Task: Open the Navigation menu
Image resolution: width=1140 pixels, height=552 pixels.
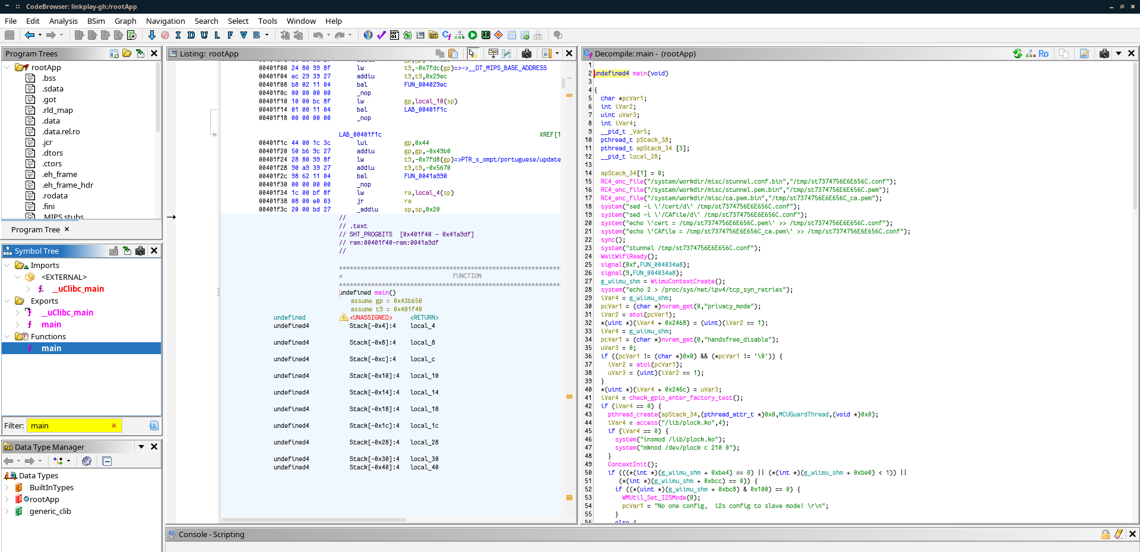Action: coord(166,21)
